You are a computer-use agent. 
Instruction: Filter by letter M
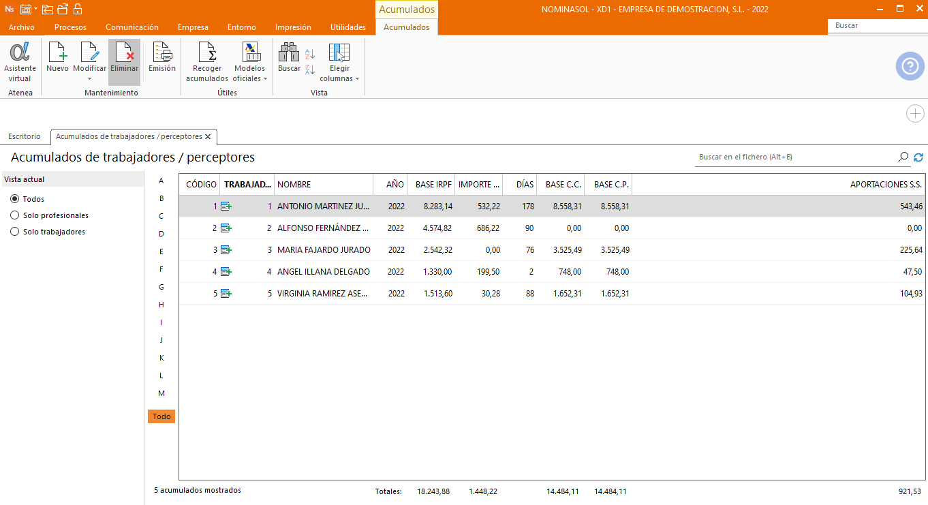(161, 393)
